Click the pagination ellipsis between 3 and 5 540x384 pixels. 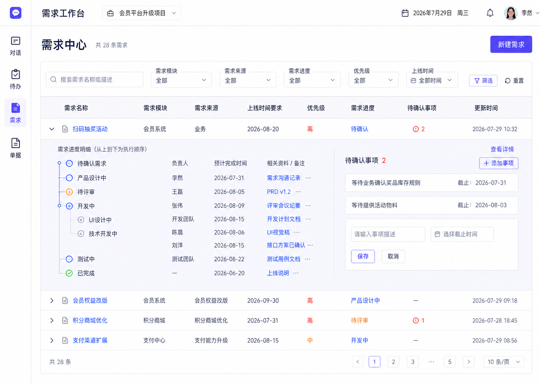(x=431, y=362)
